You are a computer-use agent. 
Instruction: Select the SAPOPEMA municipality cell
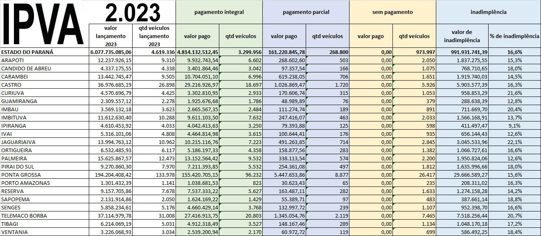point(45,199)
